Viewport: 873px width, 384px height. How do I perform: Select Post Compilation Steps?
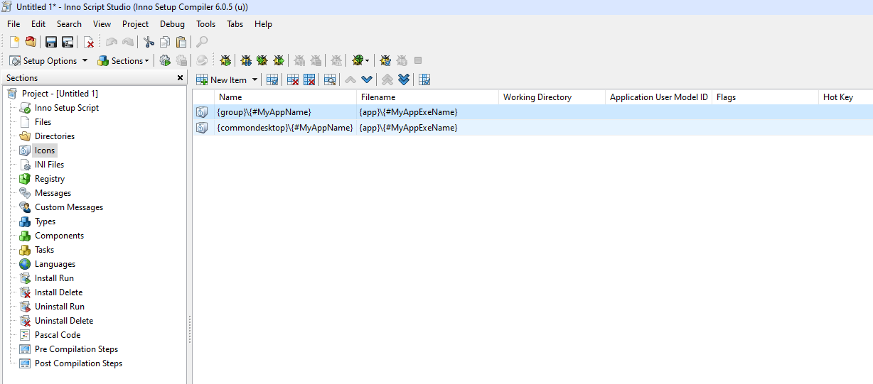(78, 363)
